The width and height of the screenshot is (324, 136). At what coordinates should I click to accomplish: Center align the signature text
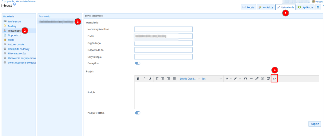coord(163,79)
